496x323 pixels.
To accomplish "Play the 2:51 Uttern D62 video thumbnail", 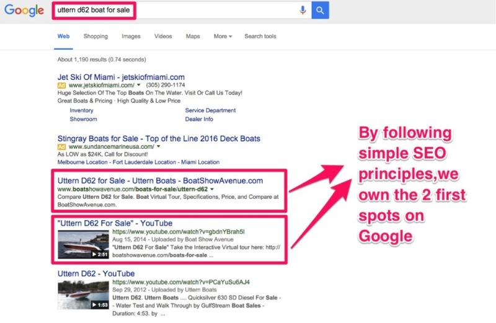I will pyautogui.click(x=83, y=244).
